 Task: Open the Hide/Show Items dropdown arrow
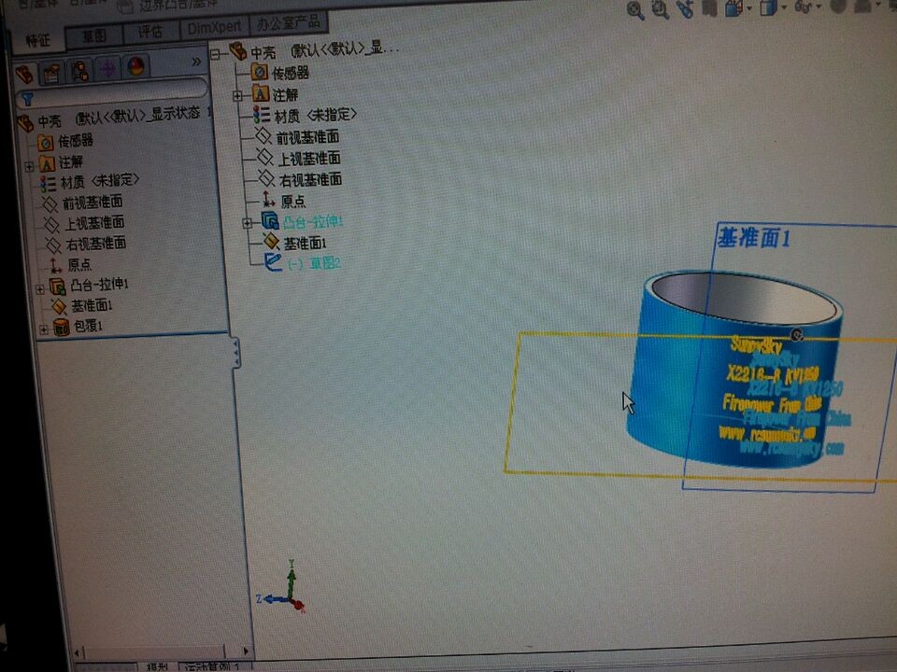819,7
